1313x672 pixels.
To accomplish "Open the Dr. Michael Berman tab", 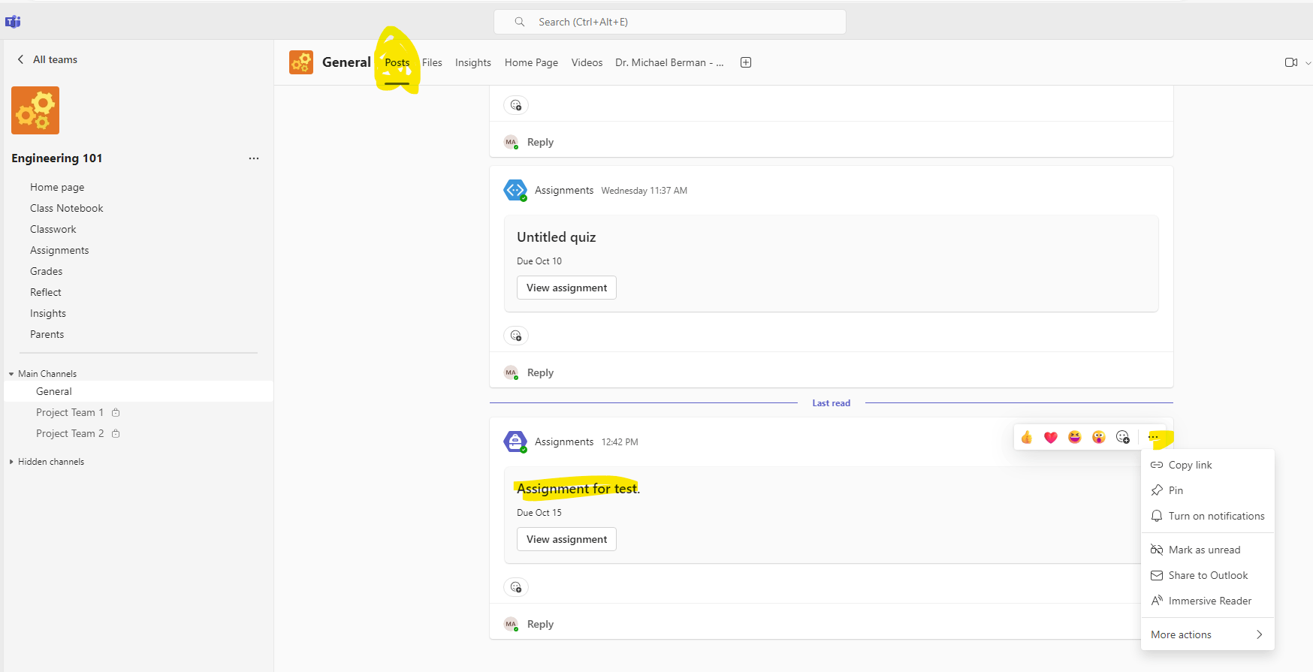I will 669,62.
